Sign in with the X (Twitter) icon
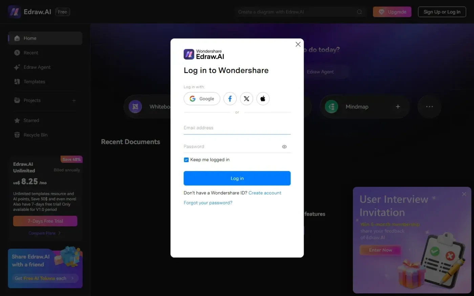 click(x=246, y=99)
